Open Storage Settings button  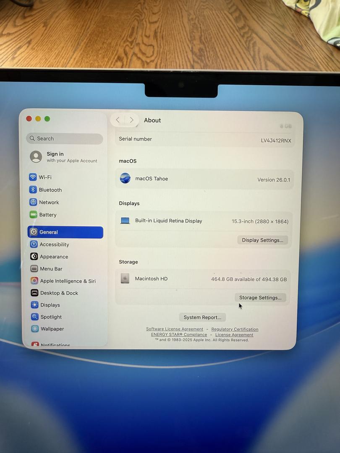pyautogui.click(x=260, y=298)
